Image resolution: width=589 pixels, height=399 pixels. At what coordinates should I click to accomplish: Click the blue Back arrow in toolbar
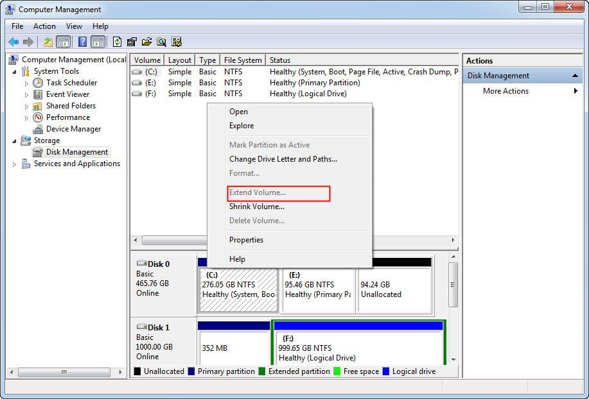point(14,42)
